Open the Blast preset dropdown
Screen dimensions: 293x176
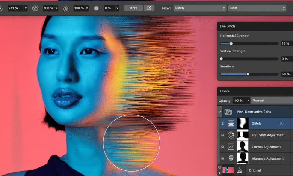tap(257, 8)
